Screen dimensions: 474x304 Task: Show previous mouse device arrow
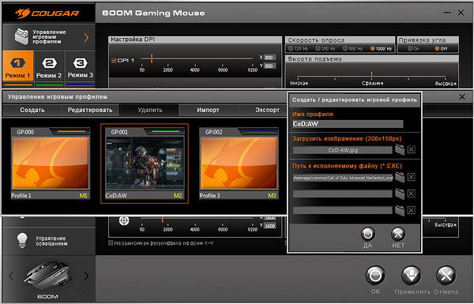pos(11,276)
